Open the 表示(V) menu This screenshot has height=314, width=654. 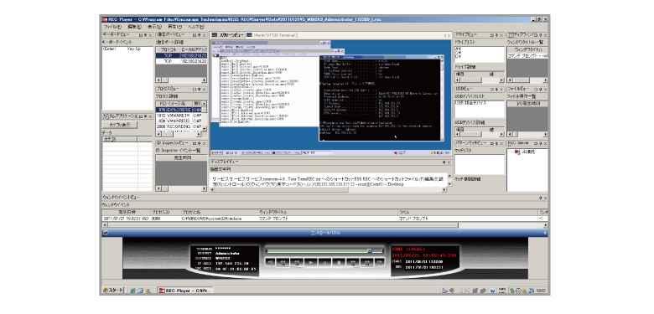(x=154, y=26)
